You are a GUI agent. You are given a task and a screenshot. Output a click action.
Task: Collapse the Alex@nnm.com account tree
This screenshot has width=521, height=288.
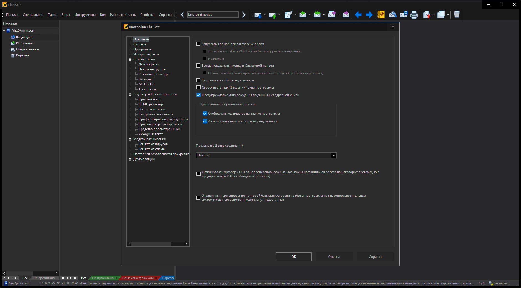(x=4, y=30)
